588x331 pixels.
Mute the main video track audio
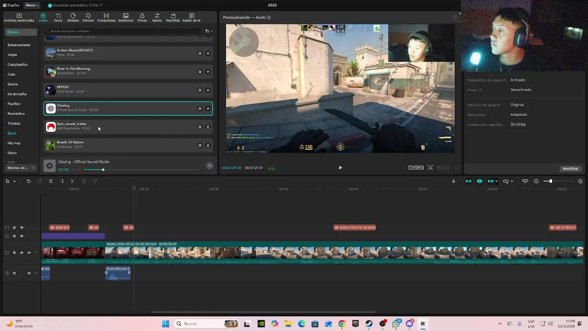(x=29, y=252)
